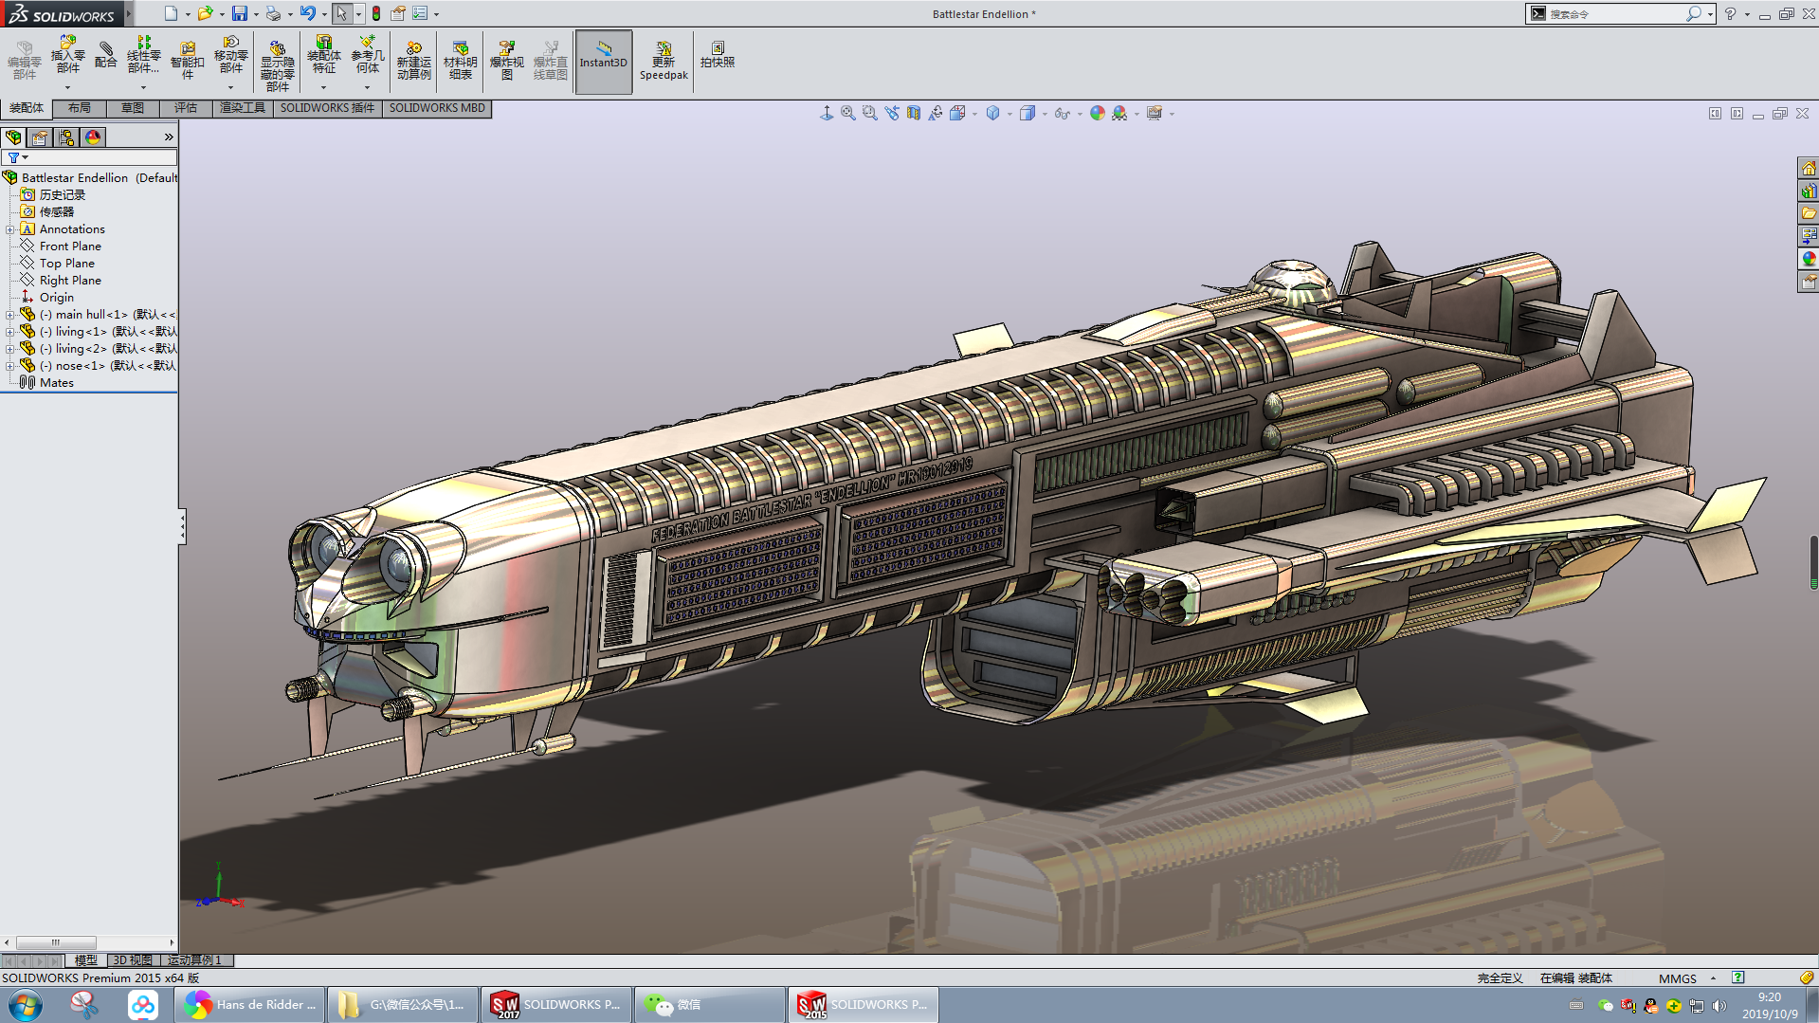Select the Front Plane in tree

[x=70, y=247]
